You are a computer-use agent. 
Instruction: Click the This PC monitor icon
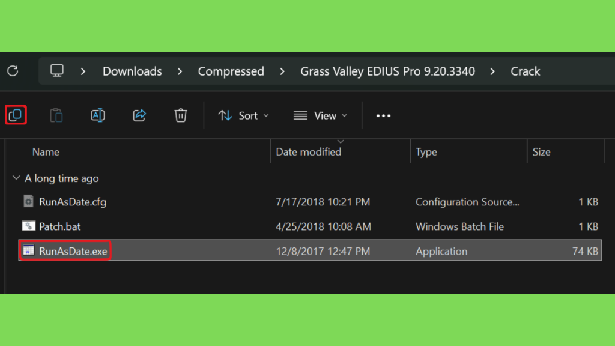57,71
